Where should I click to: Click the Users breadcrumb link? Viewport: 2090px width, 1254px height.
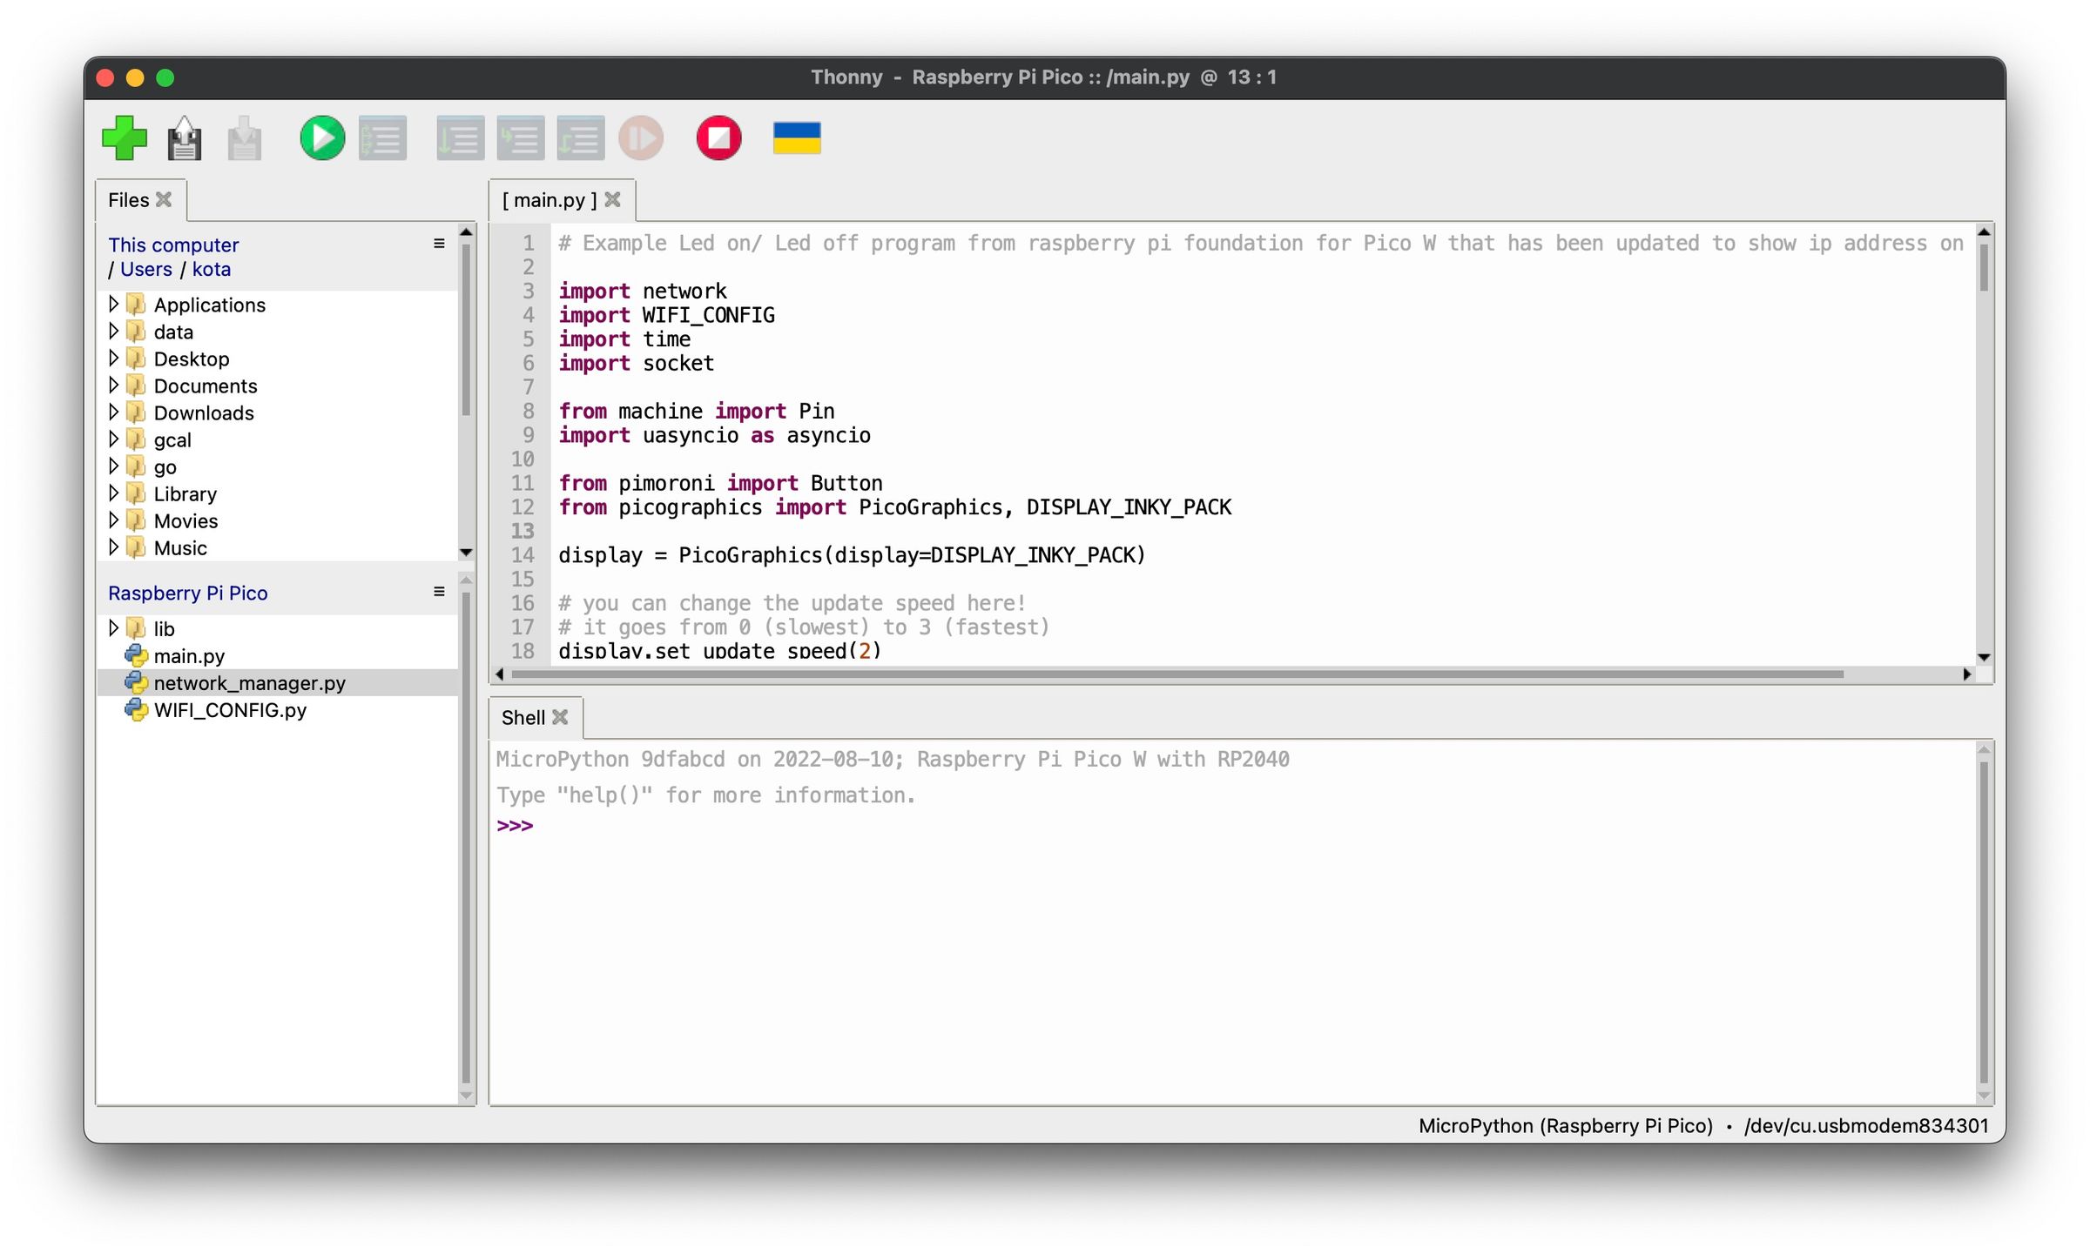pos(145,269)
